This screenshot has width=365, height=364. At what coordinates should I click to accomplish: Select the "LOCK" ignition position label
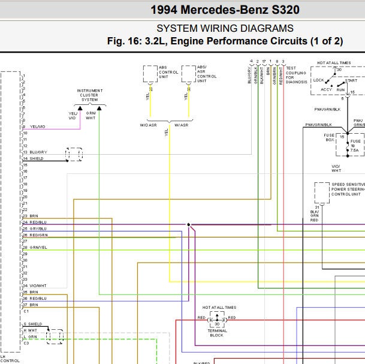click(318, 80)
